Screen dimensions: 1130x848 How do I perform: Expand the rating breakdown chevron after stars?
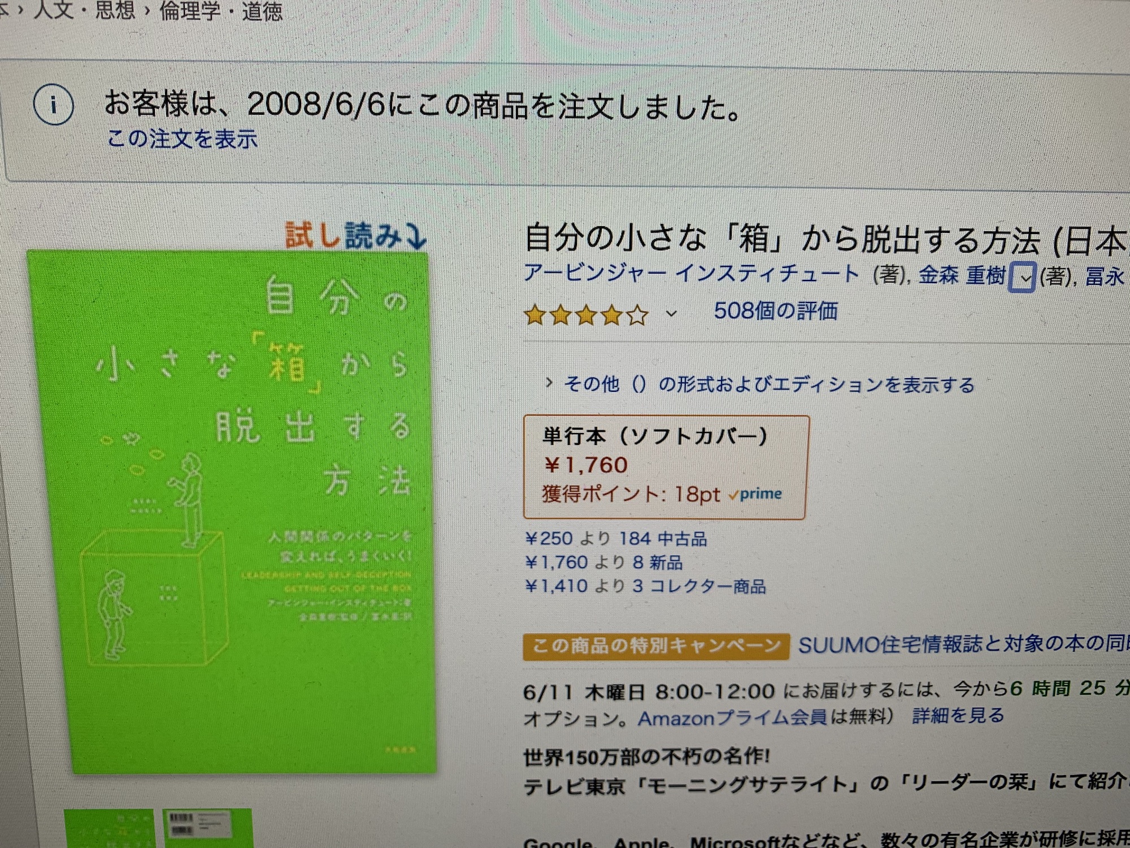tap(671, 313)
